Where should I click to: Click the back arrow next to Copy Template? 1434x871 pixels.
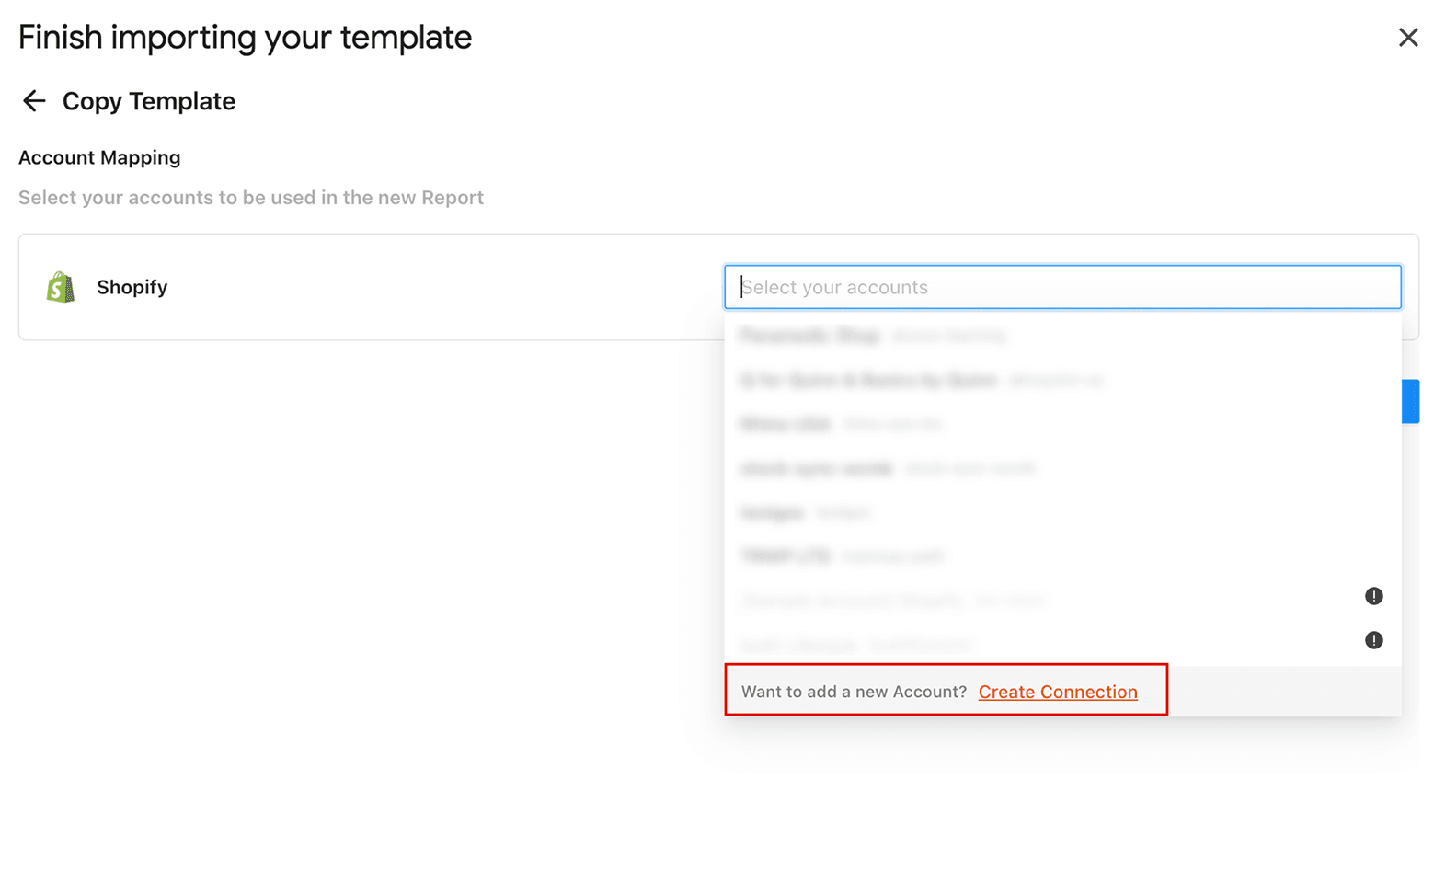[x=33, y=101]
